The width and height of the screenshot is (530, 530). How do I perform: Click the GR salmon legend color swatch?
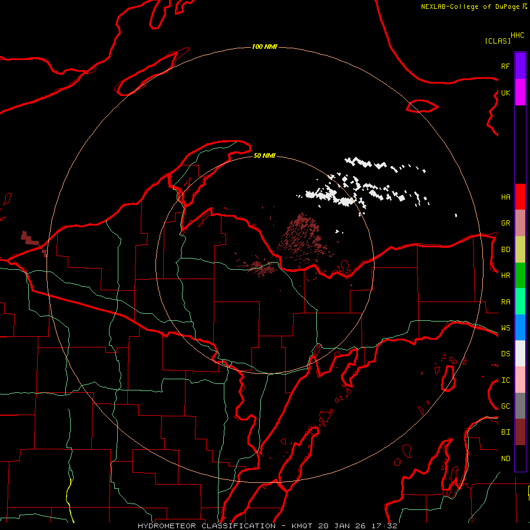coord(520,223)
